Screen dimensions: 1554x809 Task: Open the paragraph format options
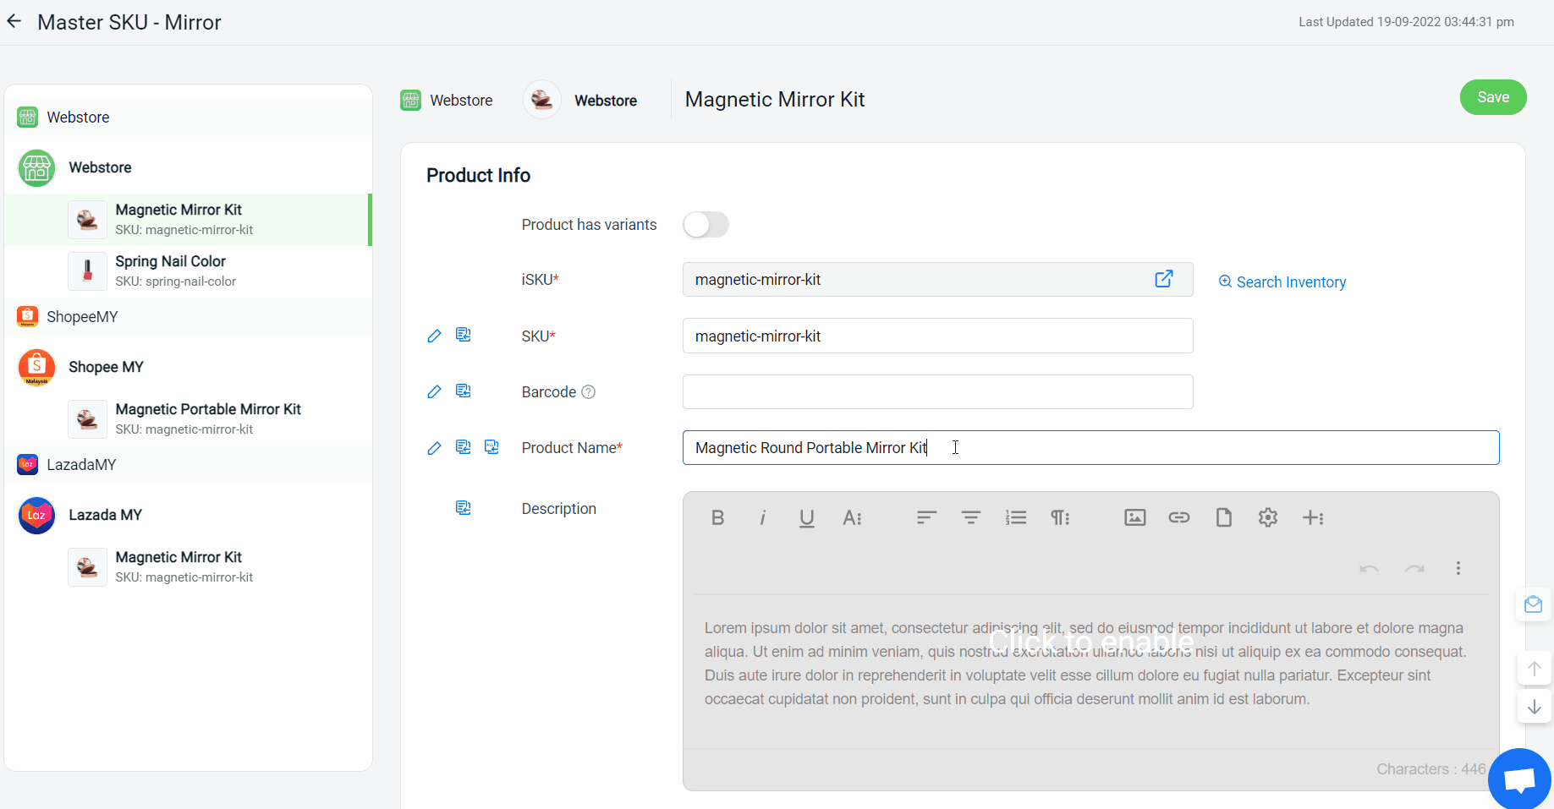click(x=1060, y=517)
